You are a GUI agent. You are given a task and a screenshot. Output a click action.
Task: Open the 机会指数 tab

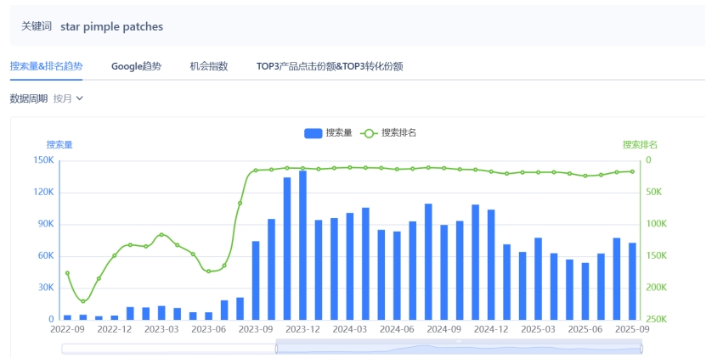(208, 66)
